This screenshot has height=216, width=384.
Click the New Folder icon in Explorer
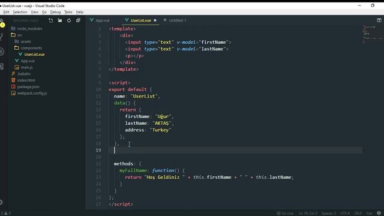(x=60, y=20)
